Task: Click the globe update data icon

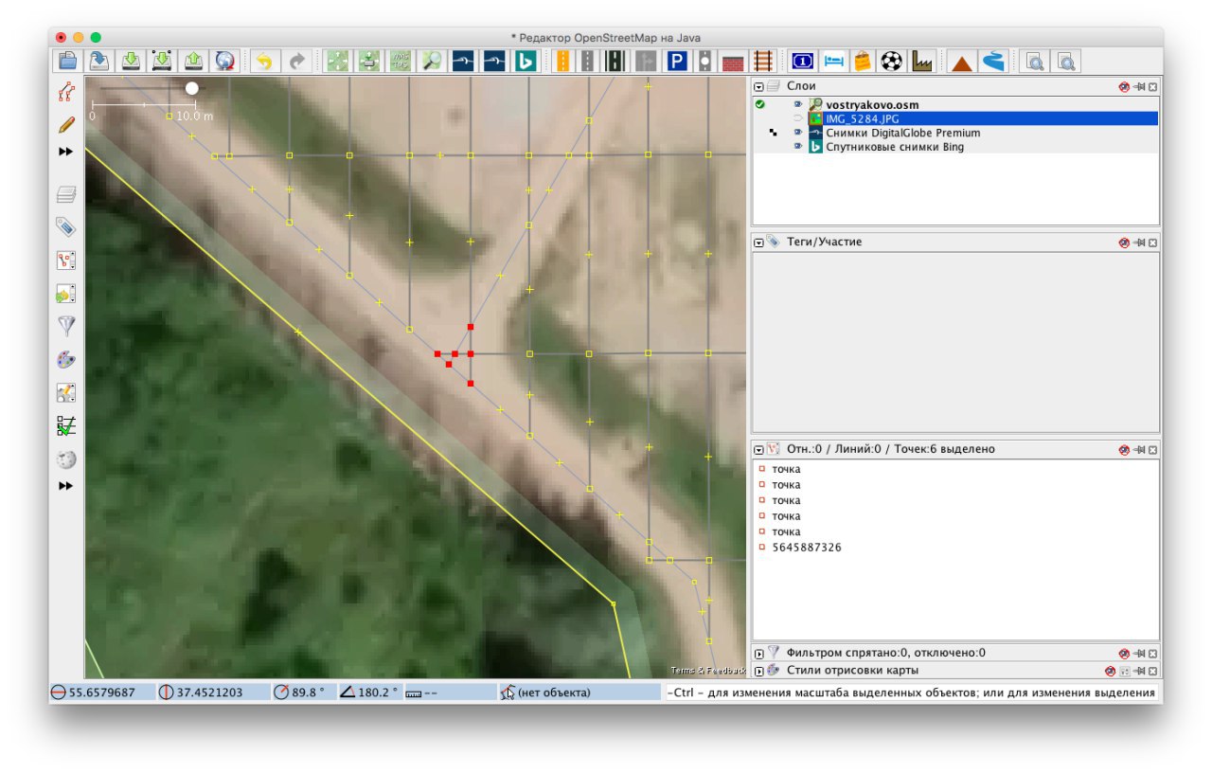Action: tap(224, 62)
